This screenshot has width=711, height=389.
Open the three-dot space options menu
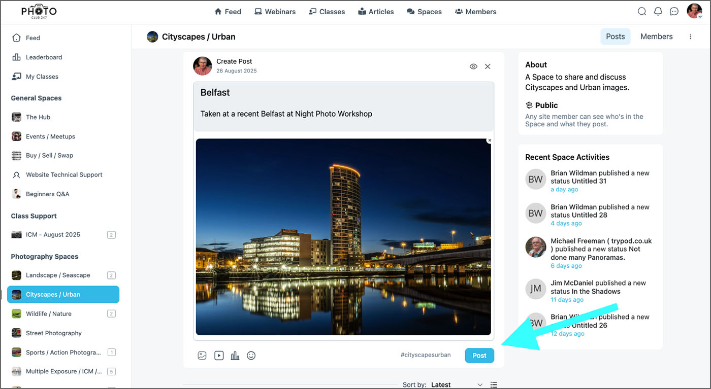(x=690, y=37)
